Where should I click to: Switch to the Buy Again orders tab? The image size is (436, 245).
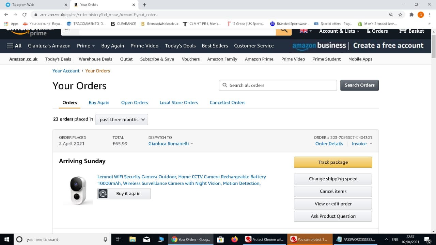coord(99,102)
